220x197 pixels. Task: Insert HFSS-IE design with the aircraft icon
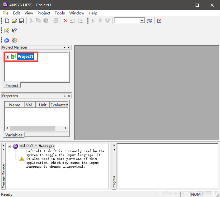(14, 40)
